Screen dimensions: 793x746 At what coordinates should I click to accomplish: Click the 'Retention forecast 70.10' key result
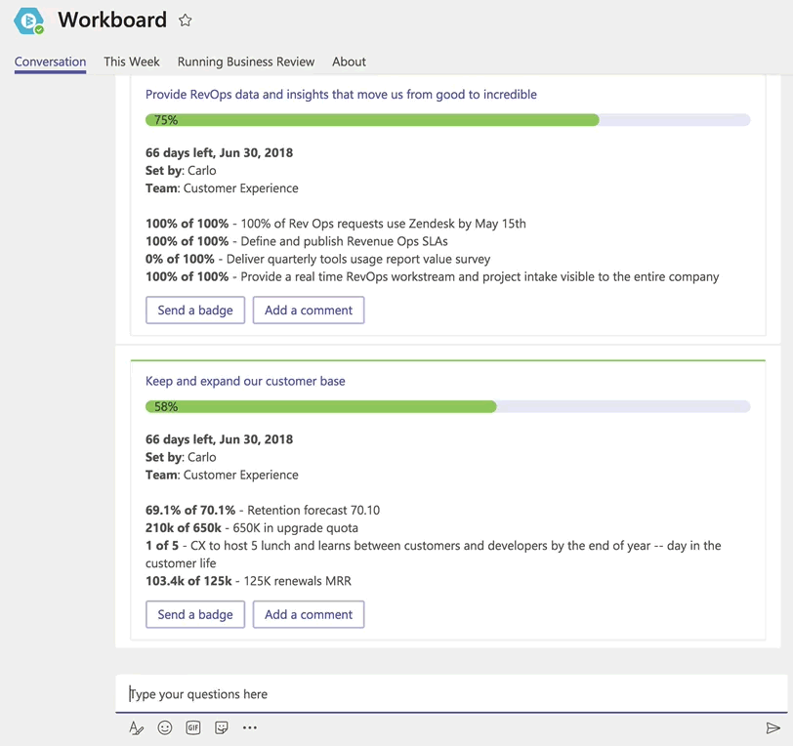click(263, 511)
